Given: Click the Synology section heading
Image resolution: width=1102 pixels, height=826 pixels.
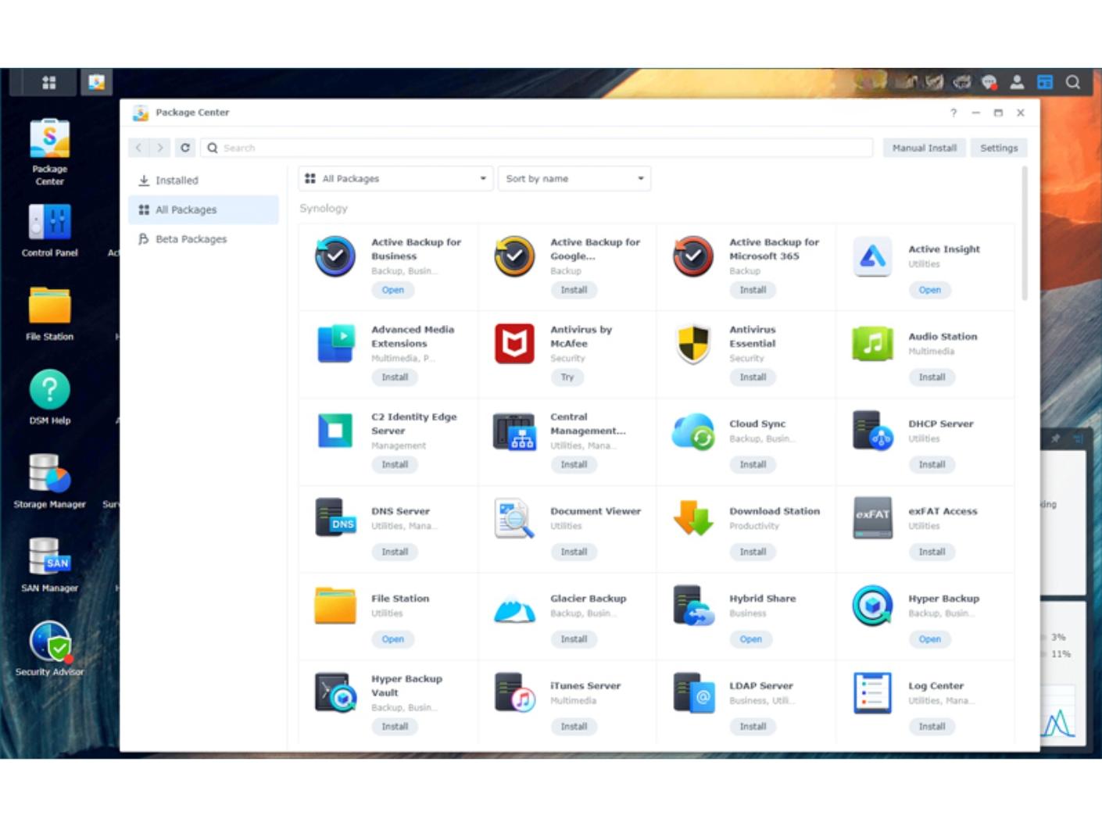Looking at the screenshot, I should pyautogui.click(x=324, y=209).
